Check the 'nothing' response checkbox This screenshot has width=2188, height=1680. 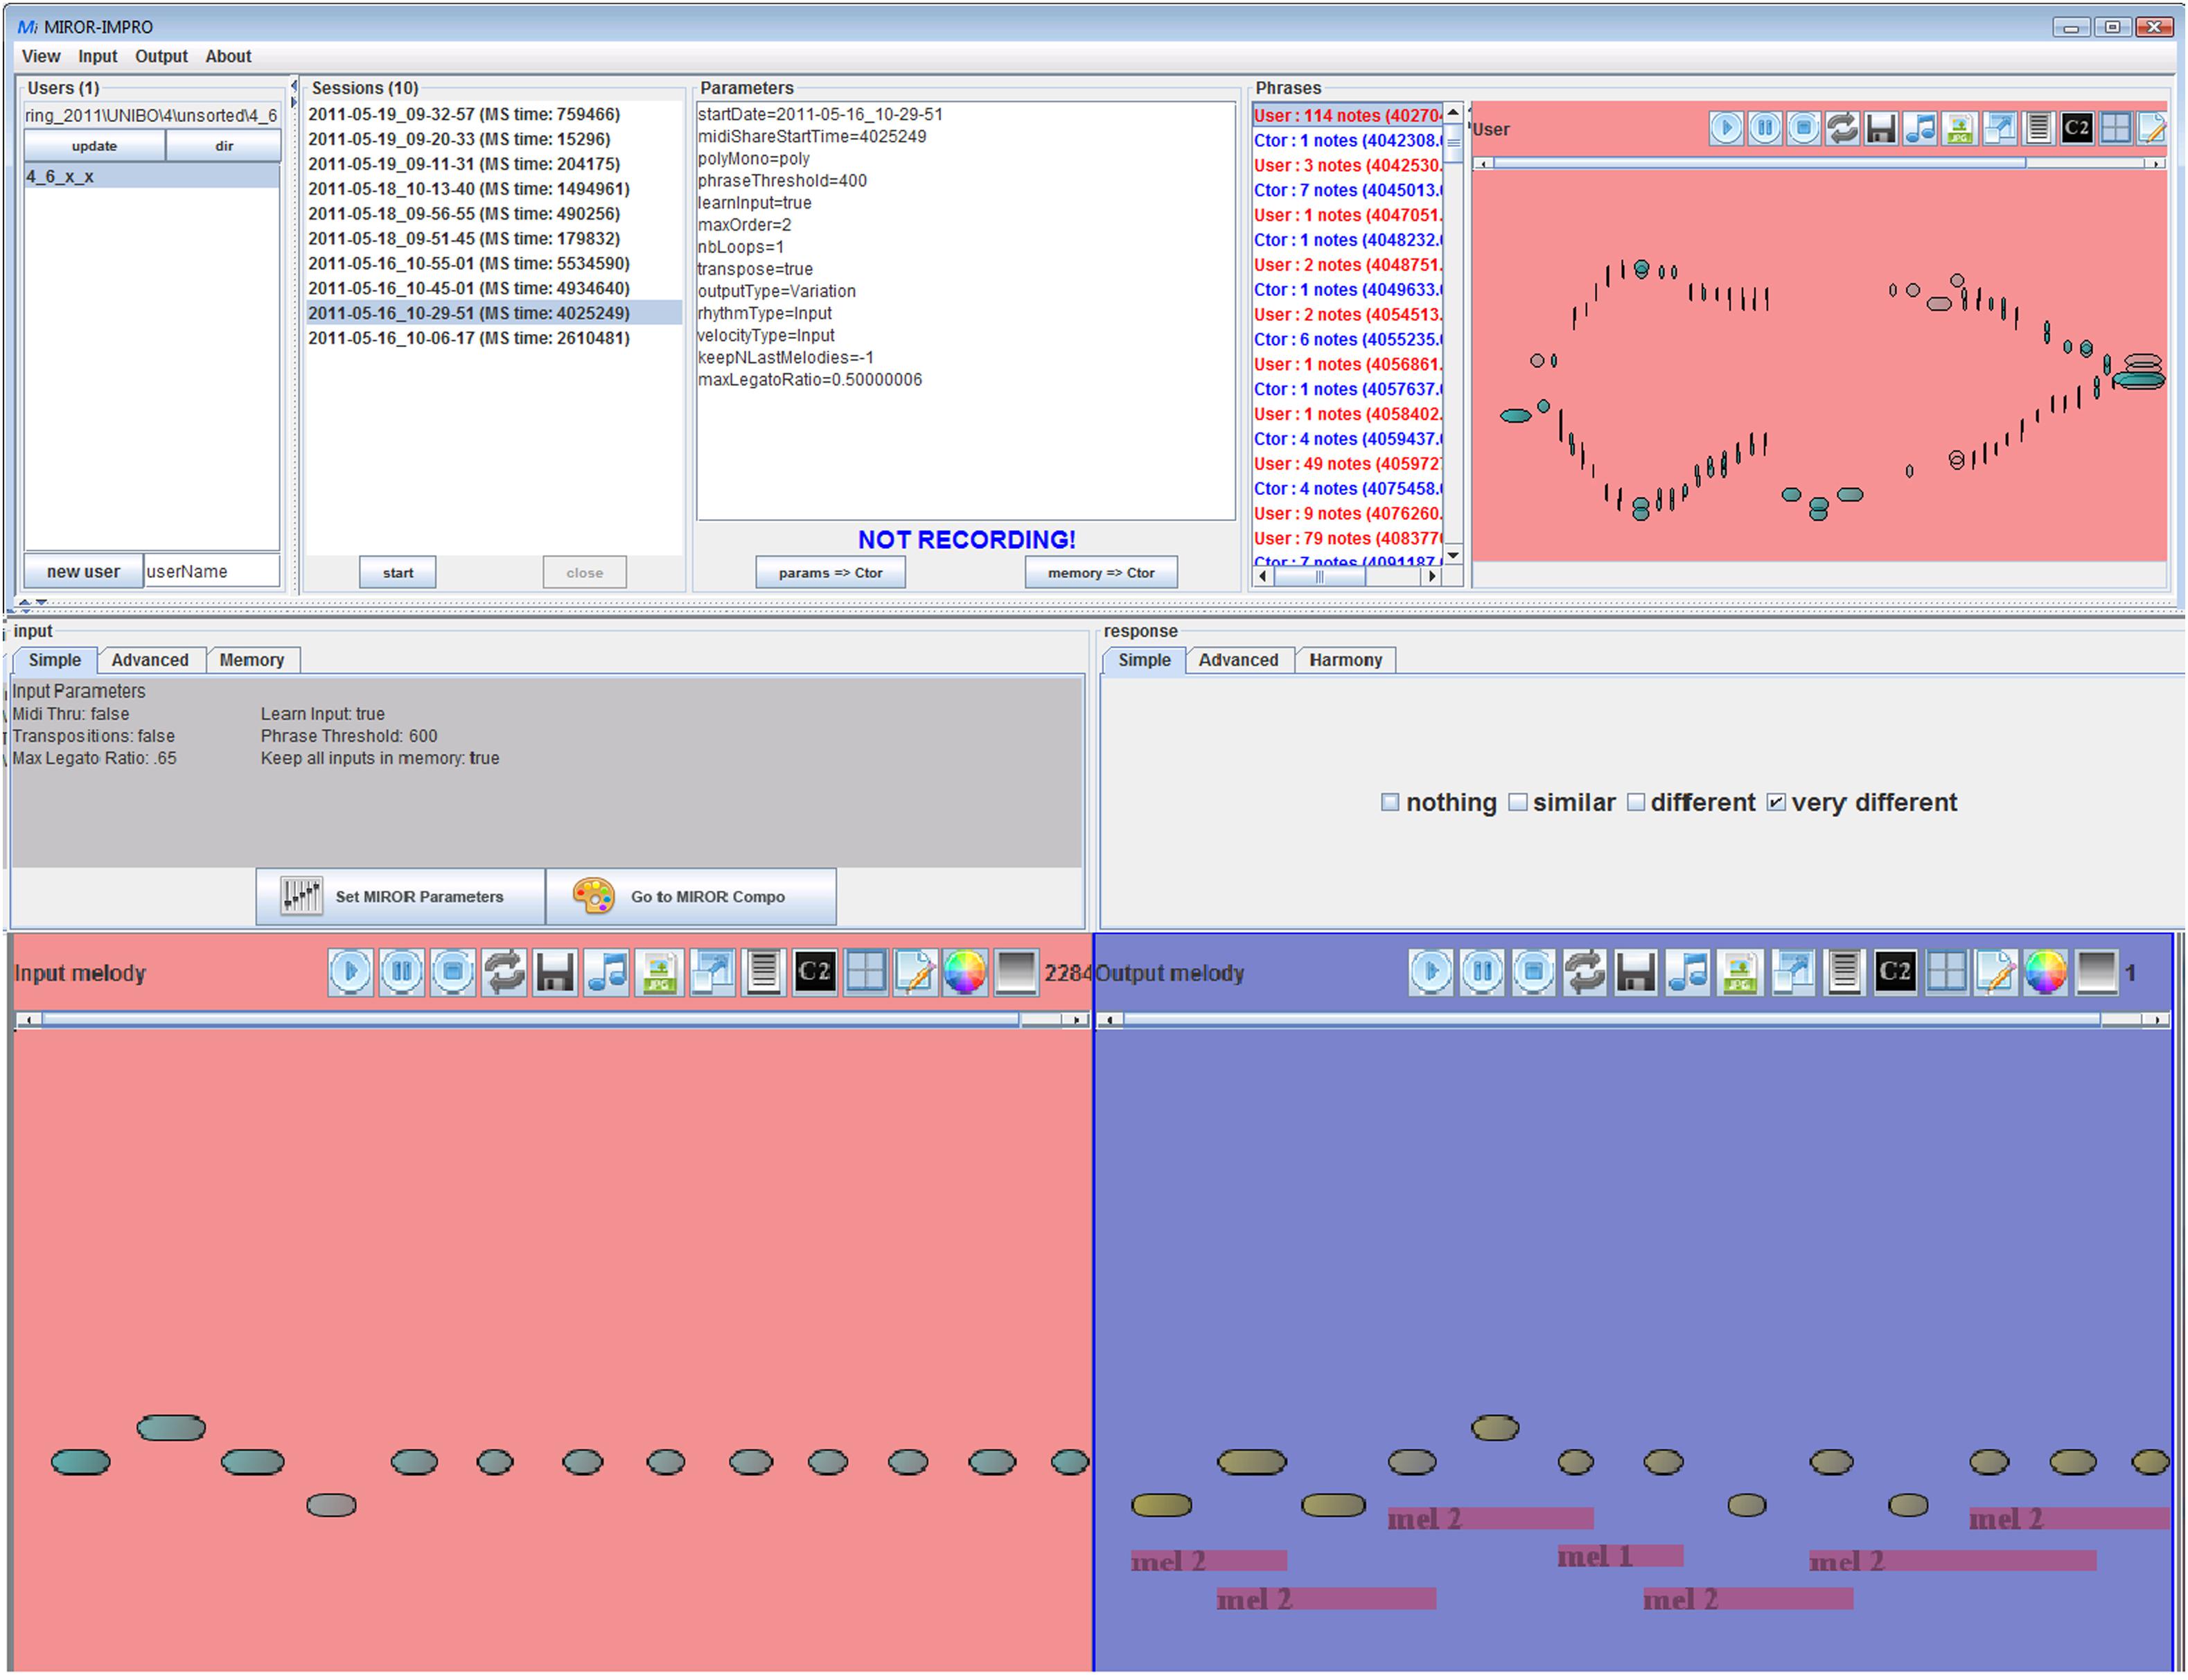pyautogui.click(x=1389, y=802)
